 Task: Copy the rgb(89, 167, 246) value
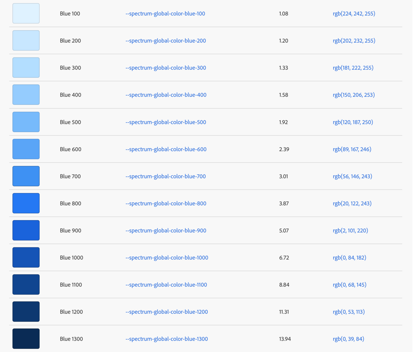click(352, 149)
